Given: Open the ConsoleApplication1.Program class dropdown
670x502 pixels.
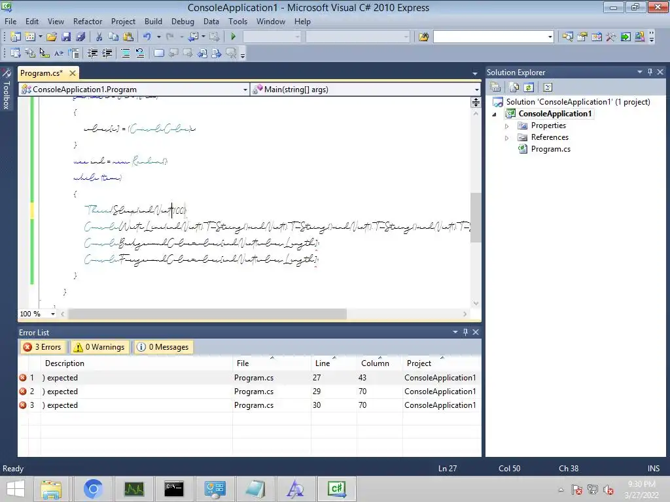Looking at the screenshot, I should pos(245,90).
